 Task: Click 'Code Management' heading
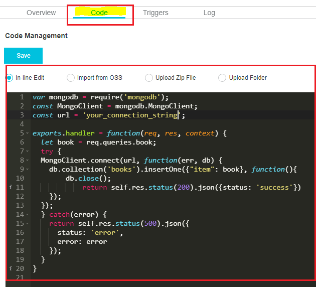click(x=36, y=36)
